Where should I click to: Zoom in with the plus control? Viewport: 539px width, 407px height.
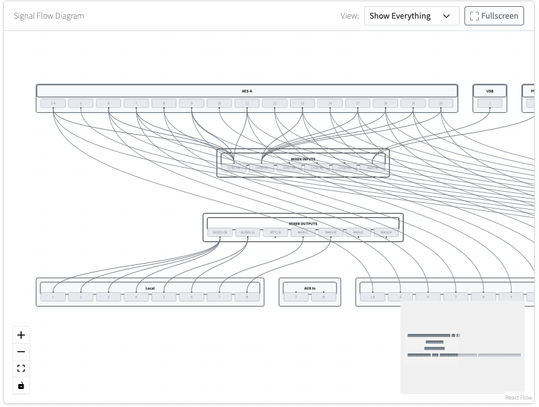(21, 335)
